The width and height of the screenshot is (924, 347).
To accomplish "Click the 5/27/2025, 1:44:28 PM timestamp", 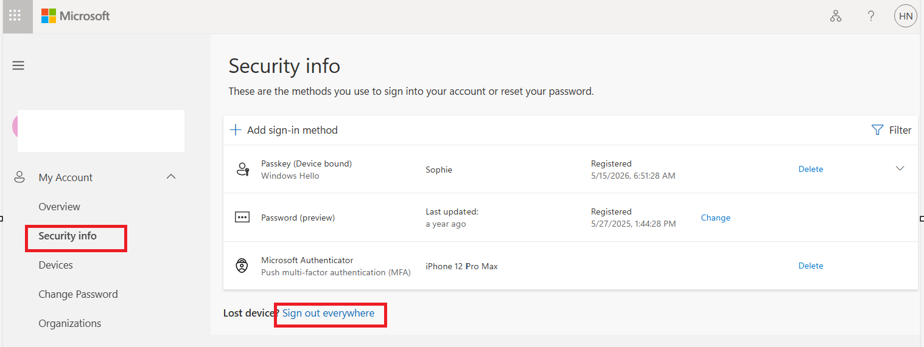I will tap(634, 224).
